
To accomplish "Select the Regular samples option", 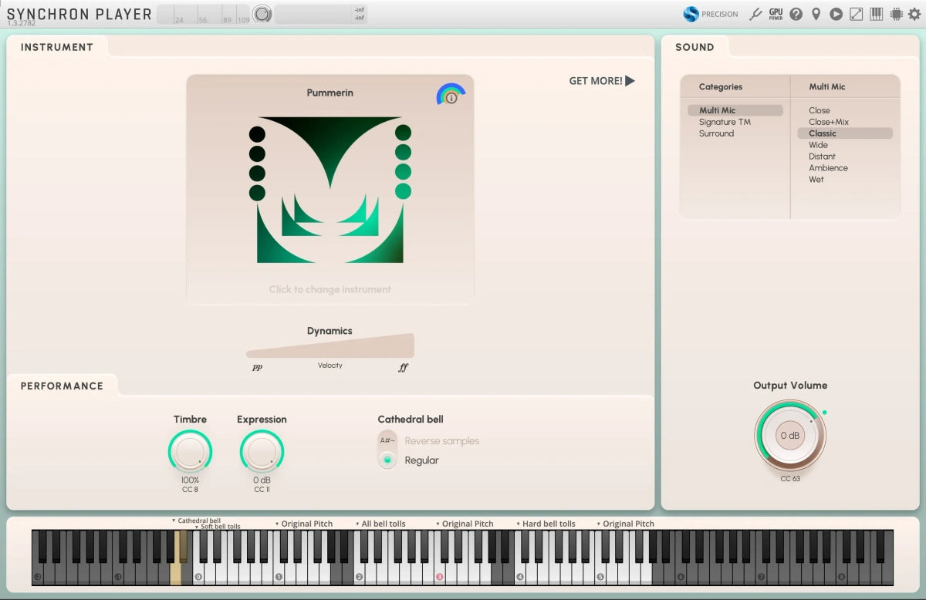I will [x=387, y=460].
